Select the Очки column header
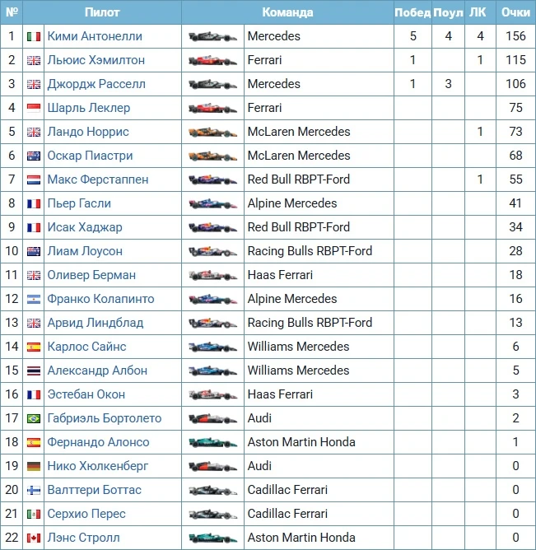Image resolution: width=536 pixels, height=550 pixels. coord(515,12)
